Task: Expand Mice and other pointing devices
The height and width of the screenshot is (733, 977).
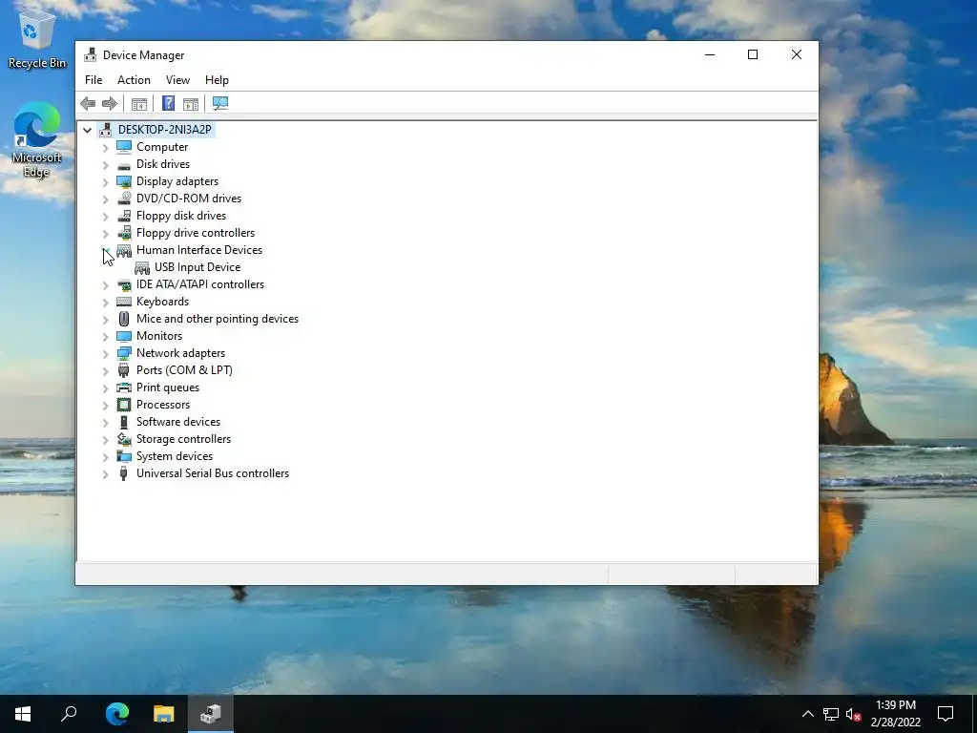Action: point(105,320)
